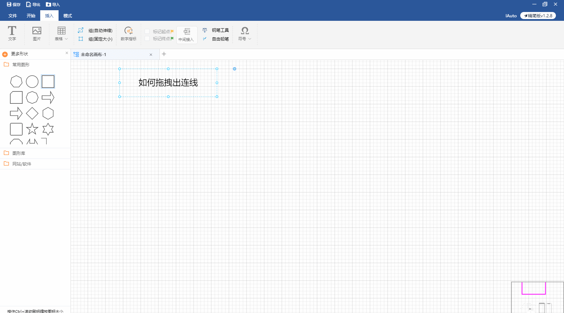Enable the 标记终点 checkbox
This screenshot has width=564, height=313.
(147, 38)
